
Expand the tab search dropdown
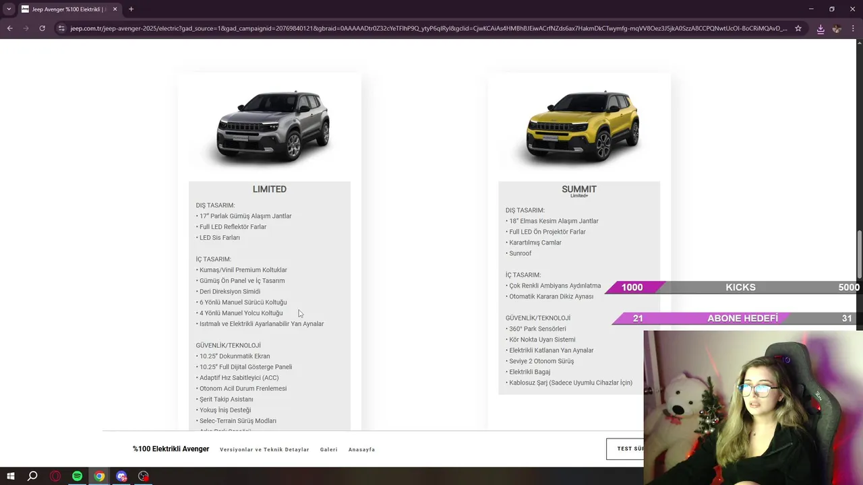(9, 9)
